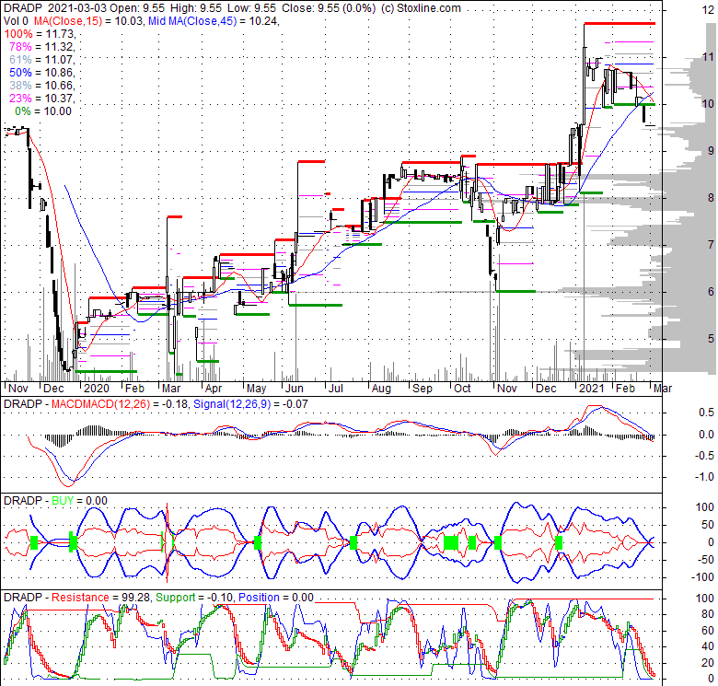Click the 38% = 10.66 Fibonacci level
718x686 pixels.
[42, 86]
